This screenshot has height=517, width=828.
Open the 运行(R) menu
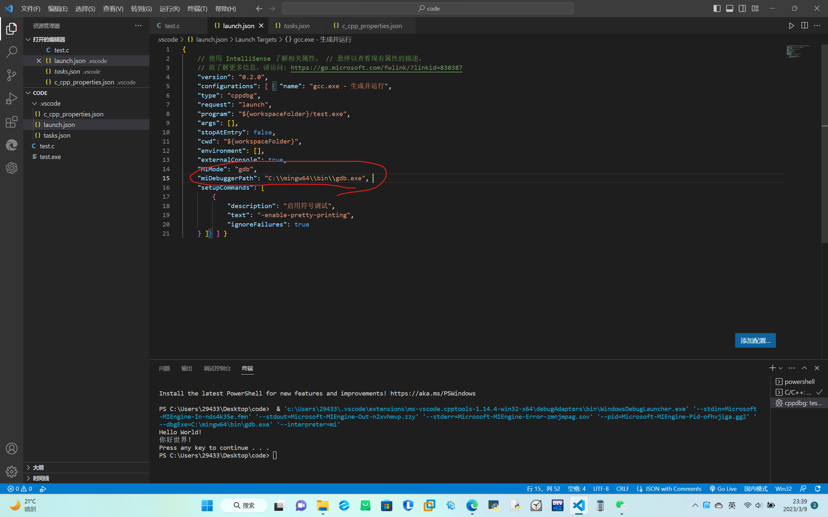coord(169,8)
